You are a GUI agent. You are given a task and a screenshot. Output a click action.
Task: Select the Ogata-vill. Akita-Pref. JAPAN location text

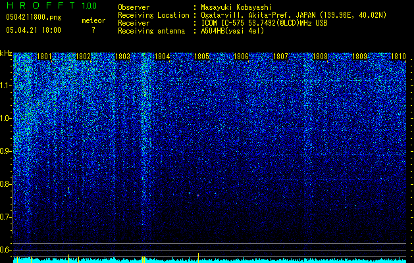(x=294, y=15)
